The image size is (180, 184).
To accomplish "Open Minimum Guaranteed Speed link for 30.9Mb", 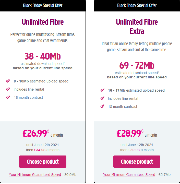I will pyautogui.click(x=35, y=175).
